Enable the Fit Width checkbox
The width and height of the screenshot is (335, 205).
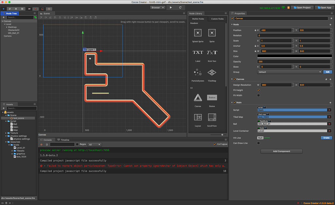click(258, 95)
